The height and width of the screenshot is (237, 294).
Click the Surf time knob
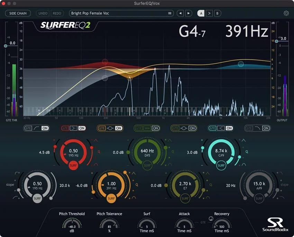(x=147, y=224)
